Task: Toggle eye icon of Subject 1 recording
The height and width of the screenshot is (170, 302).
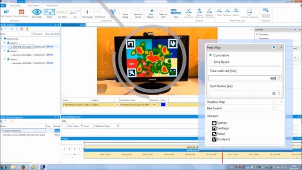Action: pyautogui.click(x=48, y=47)
